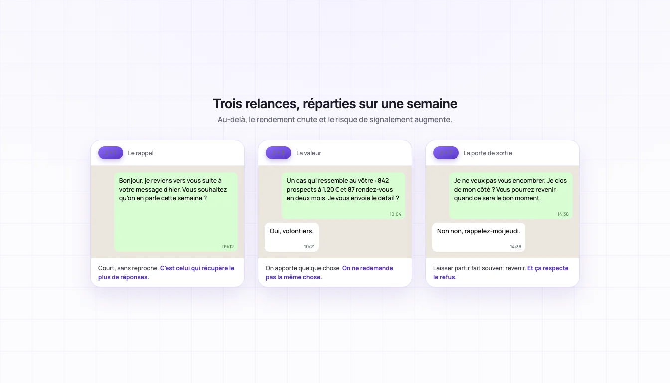Click the subtitle starting "Au-delà, le rendement chute"
The image size is (670, 383).
(335, 120)
